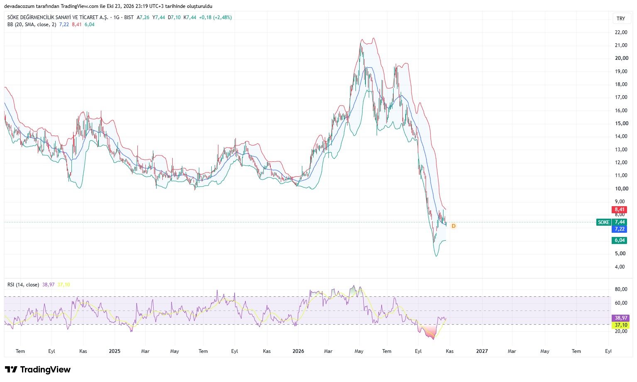Click the 7,44 last price label
This screenshot has height=382, width=637.
[620, 222]
